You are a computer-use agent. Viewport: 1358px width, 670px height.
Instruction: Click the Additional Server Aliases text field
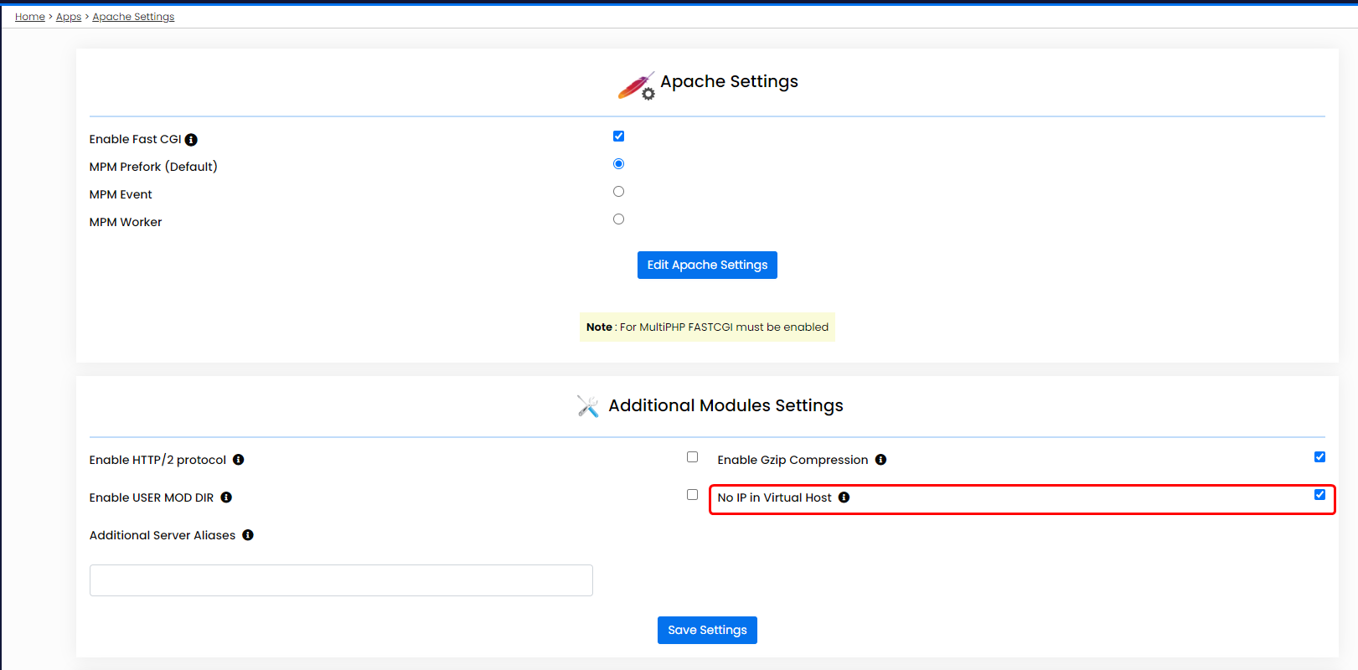341,580
